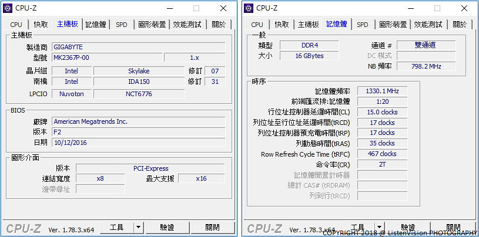Click tRAS 35 clocks value

point(382,143)
